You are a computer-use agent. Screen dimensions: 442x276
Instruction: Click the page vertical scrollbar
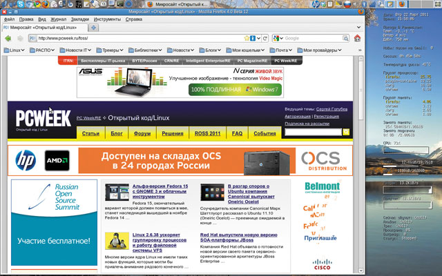pos(361,164)
